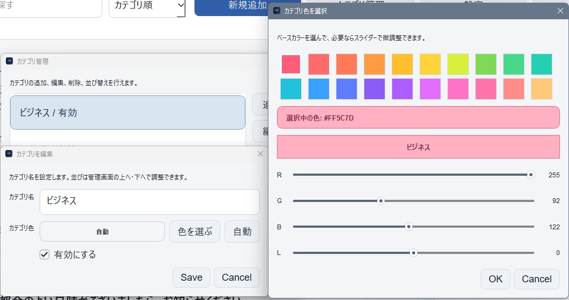Click the カテゴリ名 text field
Screen dimensions: 569x300
[x=149, y=201]
